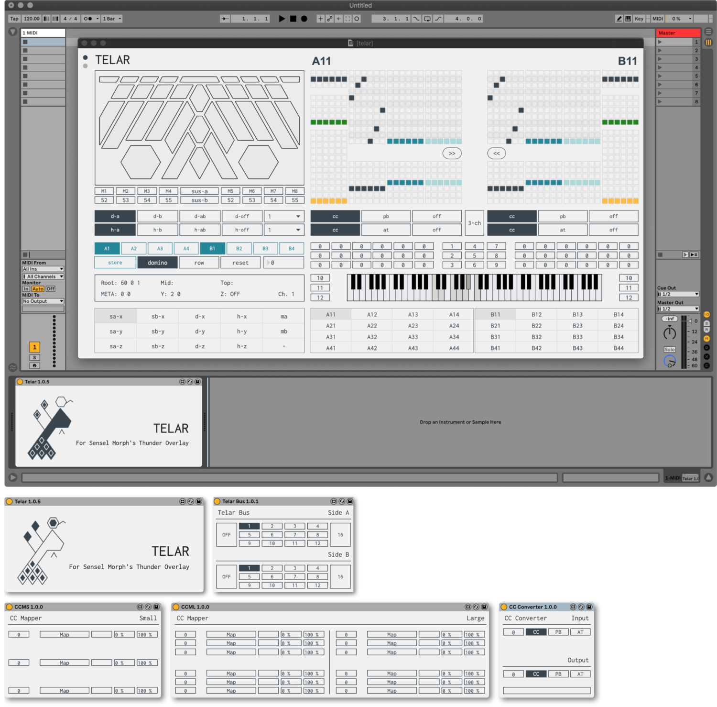Click the Follow arrow icon in transport
717x707 pixels.
[225, 19]
